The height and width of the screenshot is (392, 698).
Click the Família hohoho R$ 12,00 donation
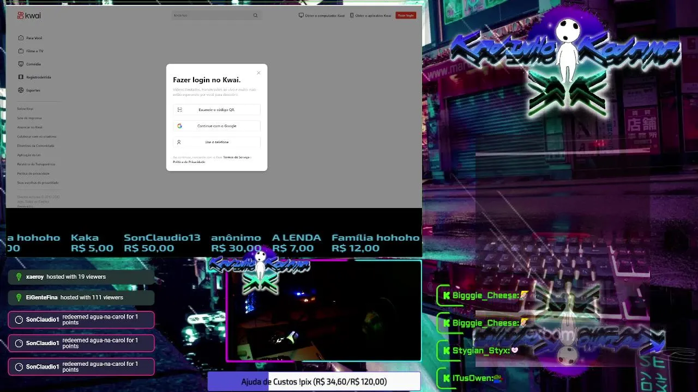(x=375, y=243)
